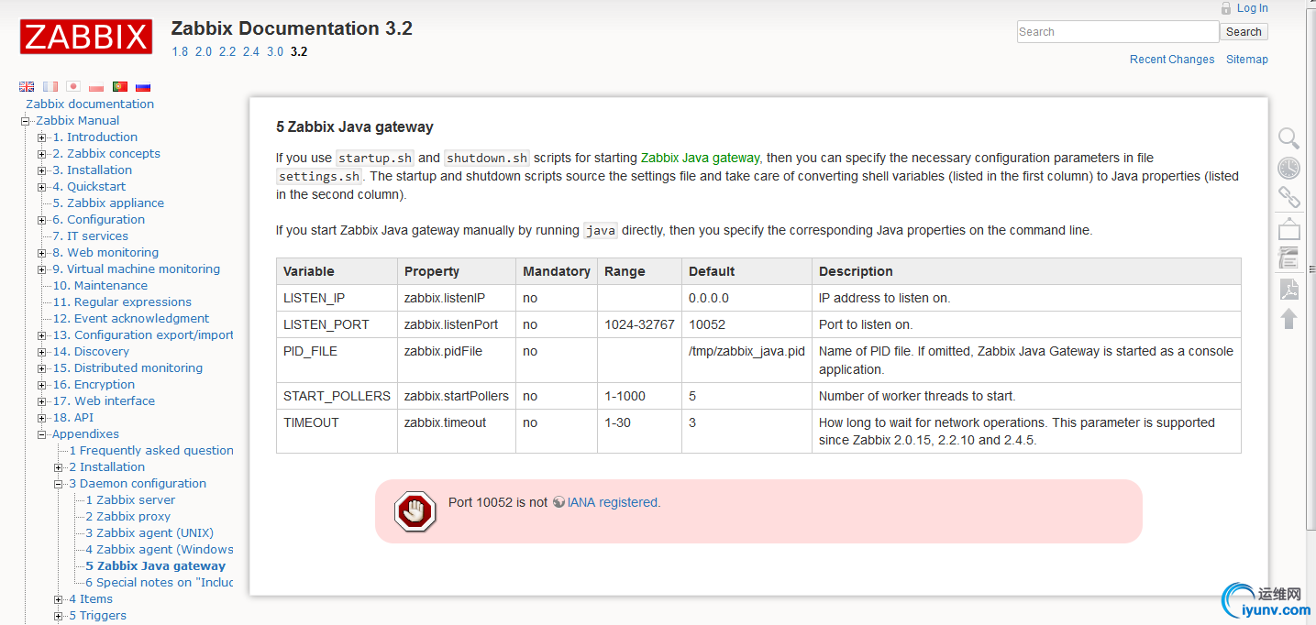
Task: Expand the 14. Discovery node
Action: point(42,352)
